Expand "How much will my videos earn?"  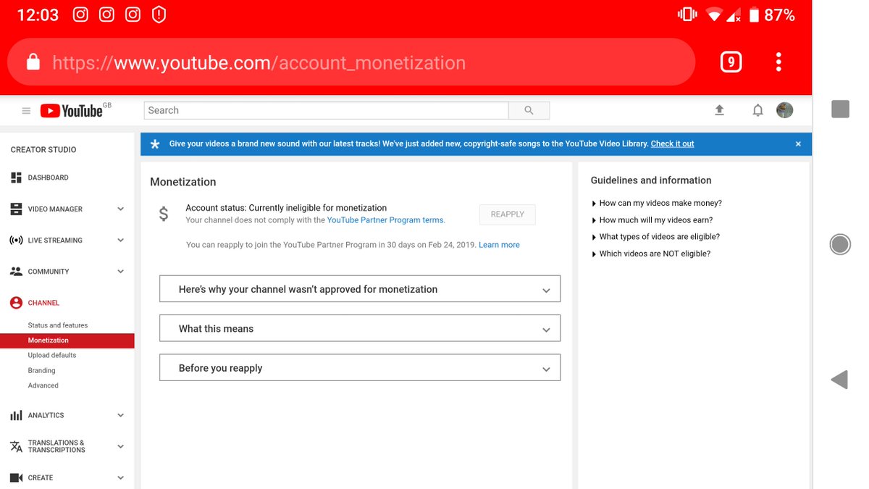coord(652,220)
